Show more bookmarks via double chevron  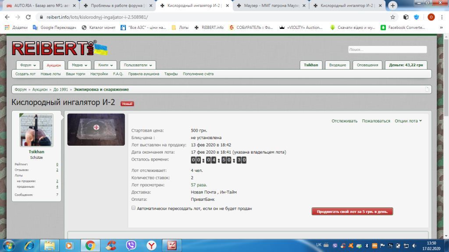441,28
